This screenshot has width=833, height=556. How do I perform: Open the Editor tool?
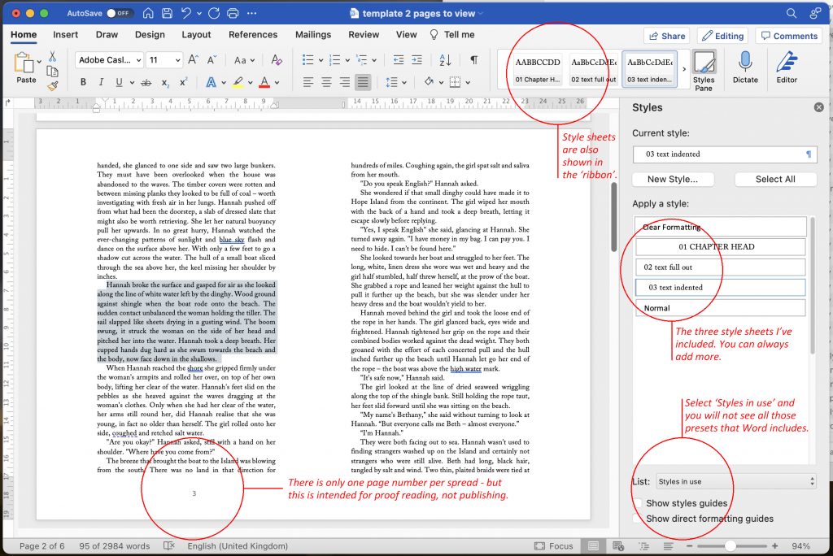[x=787, y=67]
